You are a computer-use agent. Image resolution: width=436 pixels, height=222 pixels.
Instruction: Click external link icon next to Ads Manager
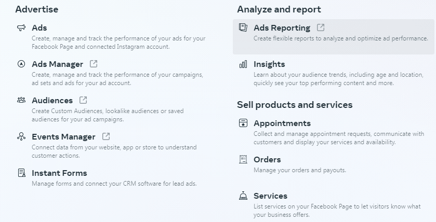tap(94, 64)
